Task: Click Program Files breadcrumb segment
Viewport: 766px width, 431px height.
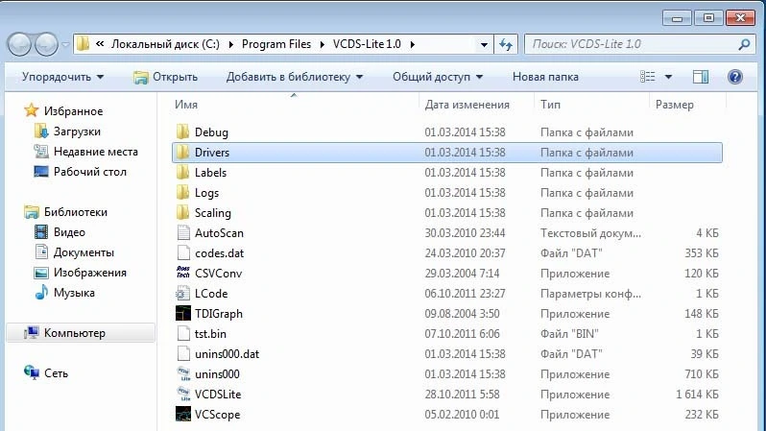Action: coord(276,44)
